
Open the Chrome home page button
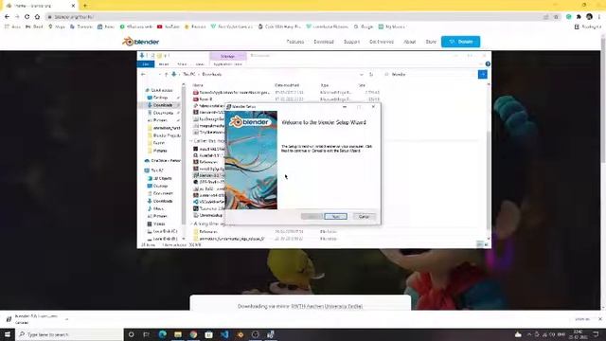coord(37,17)
